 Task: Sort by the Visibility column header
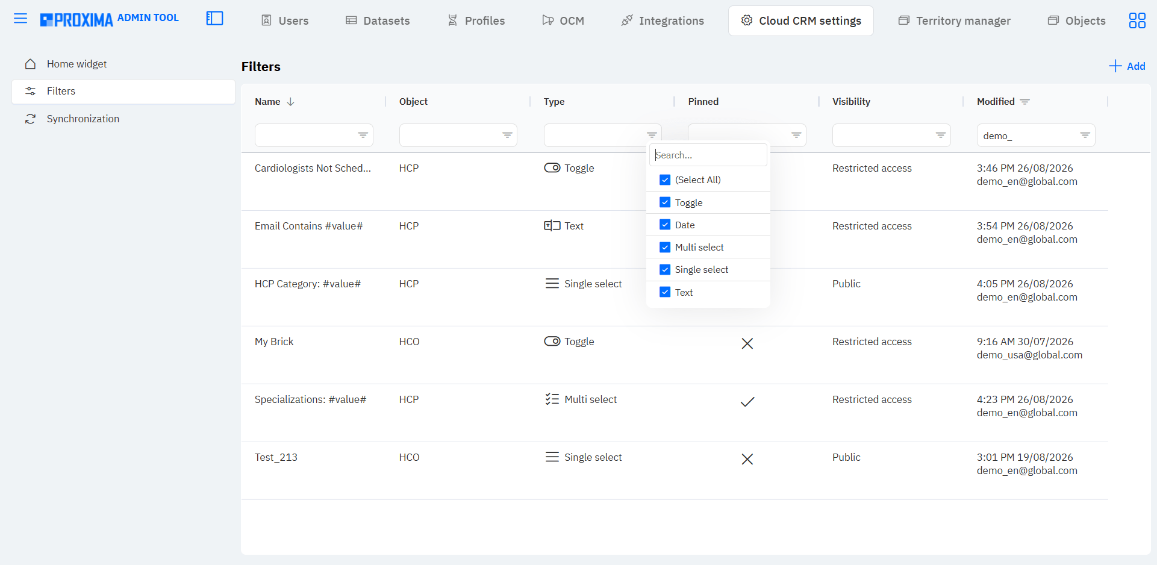pos(851,102)
